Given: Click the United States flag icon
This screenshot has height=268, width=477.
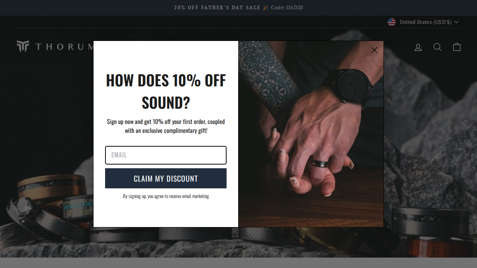Looking at the screenshot, I should coord(392,22).
